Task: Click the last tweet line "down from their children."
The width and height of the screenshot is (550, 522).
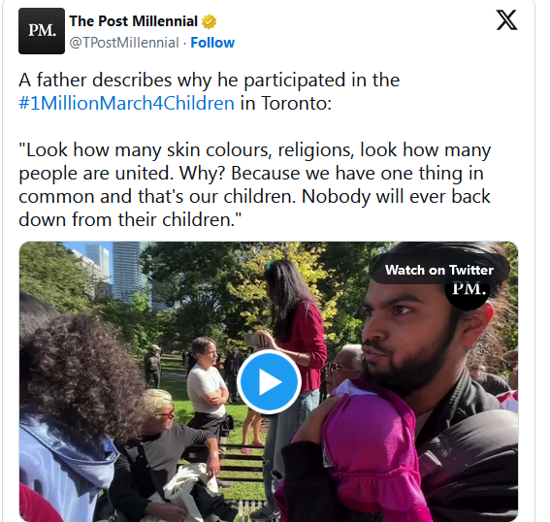Action: point(130,219)
